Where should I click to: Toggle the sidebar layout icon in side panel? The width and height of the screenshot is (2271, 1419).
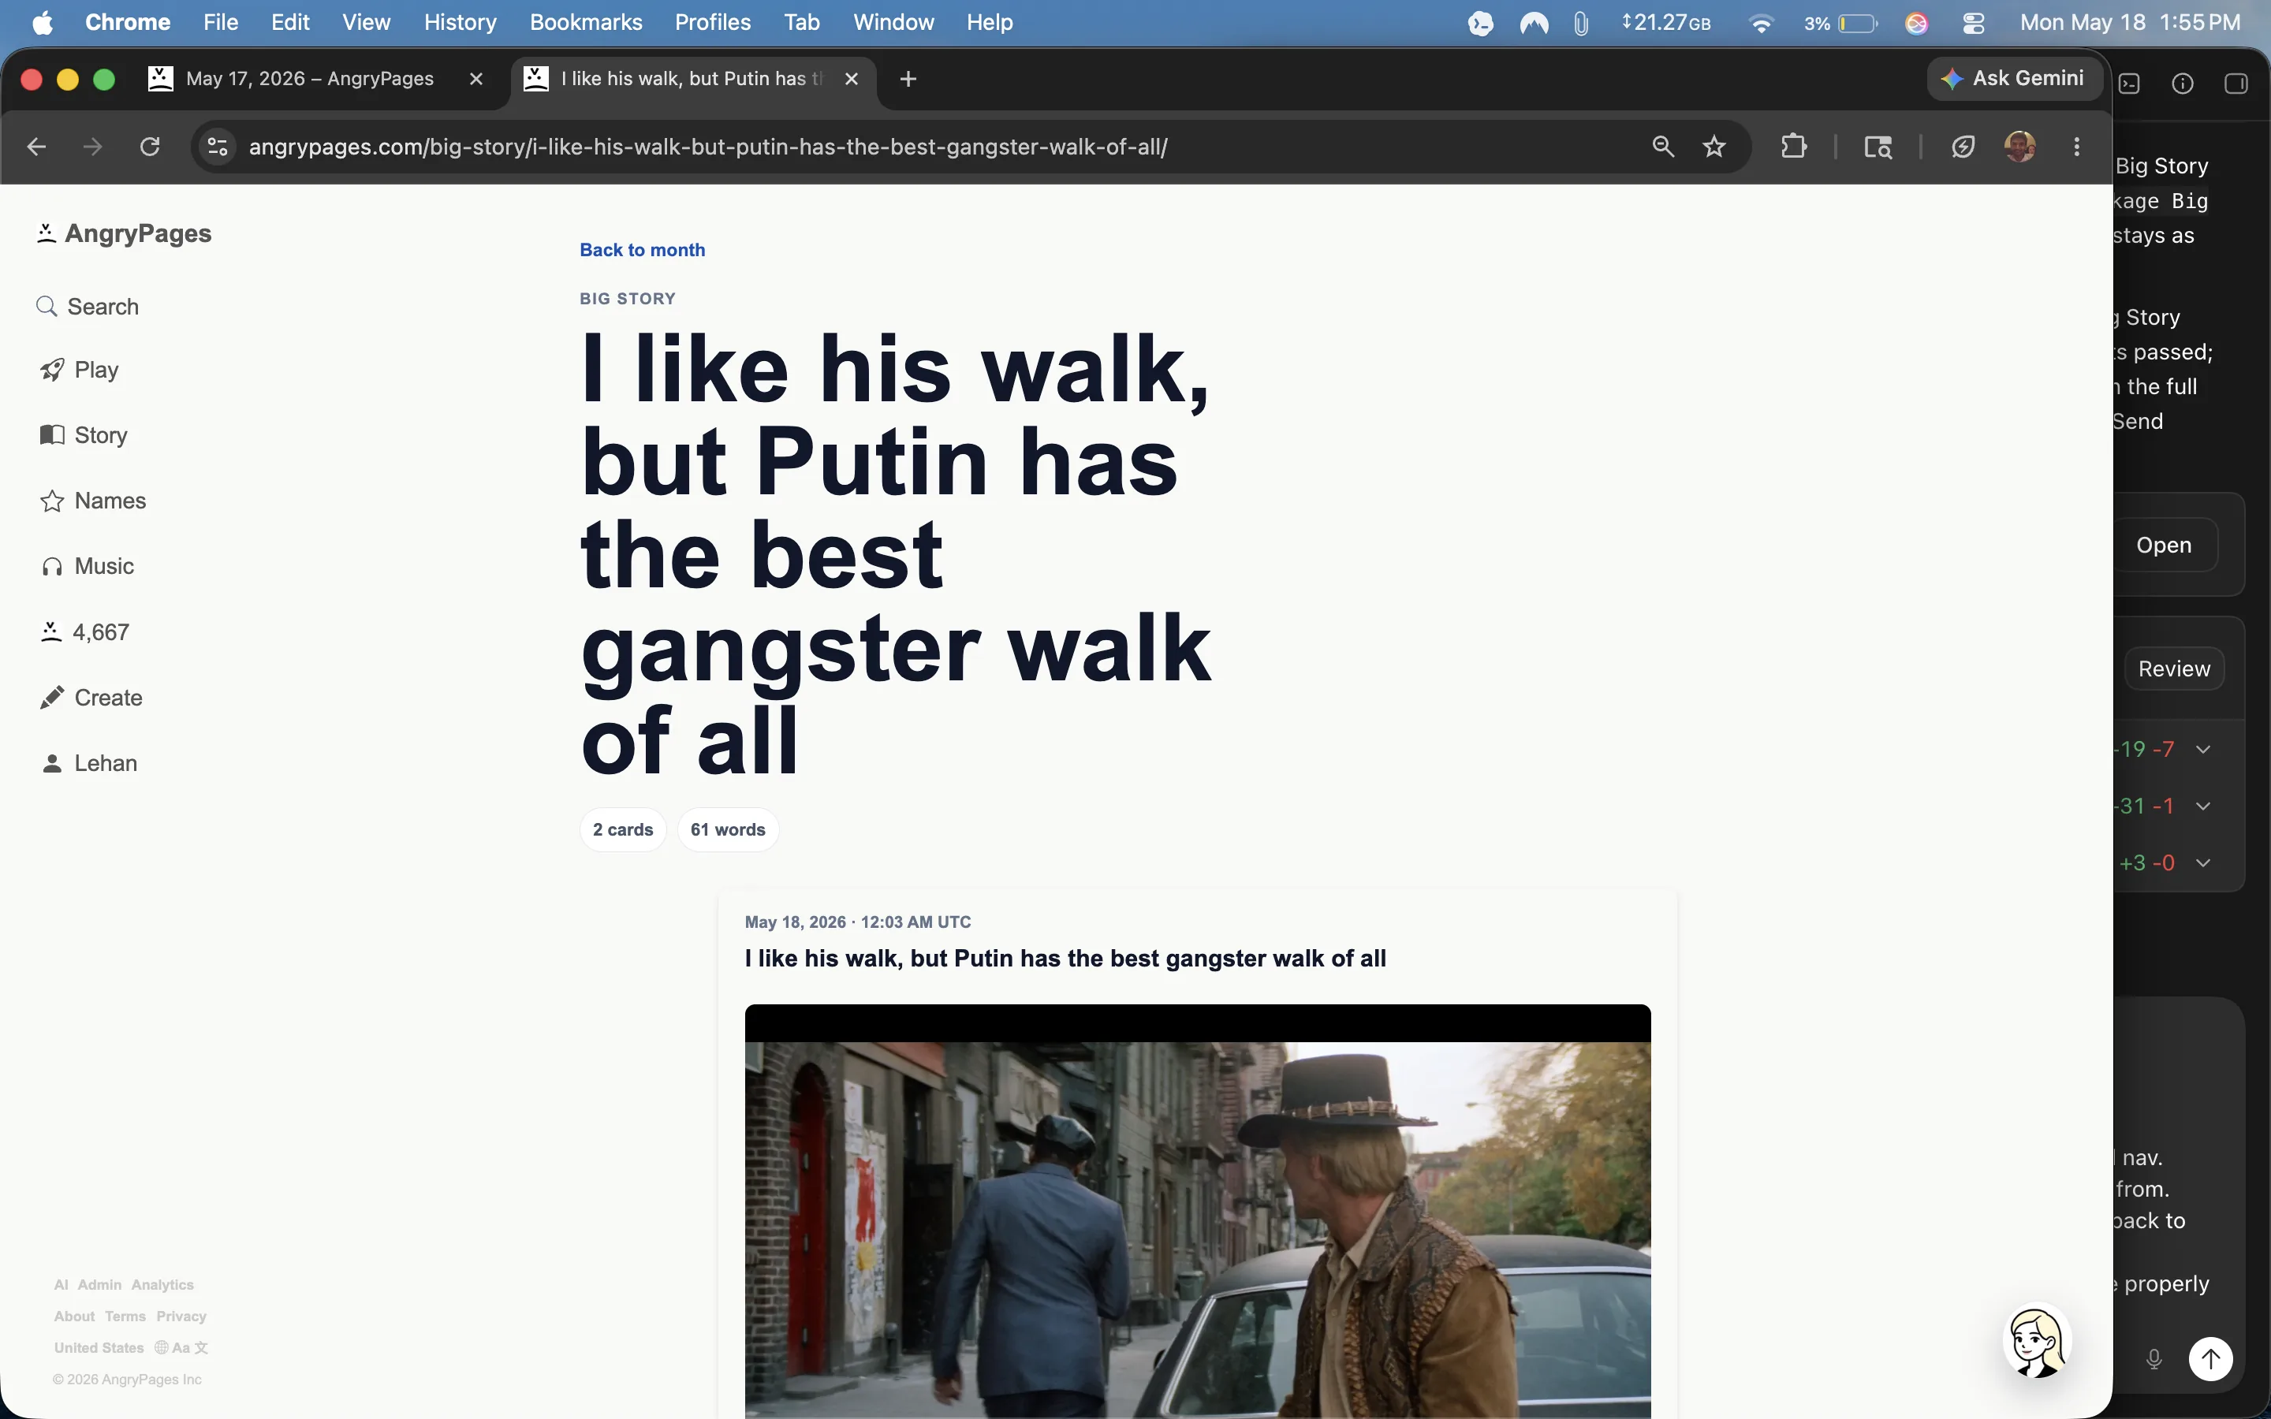click(x=2236, y=84)
